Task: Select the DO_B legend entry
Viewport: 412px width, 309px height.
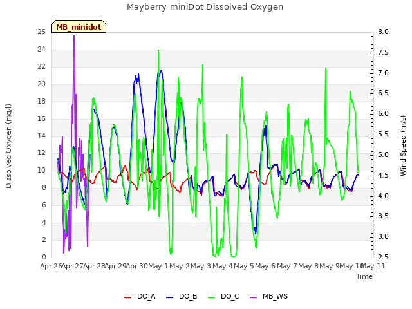Action: coord(182,297)
